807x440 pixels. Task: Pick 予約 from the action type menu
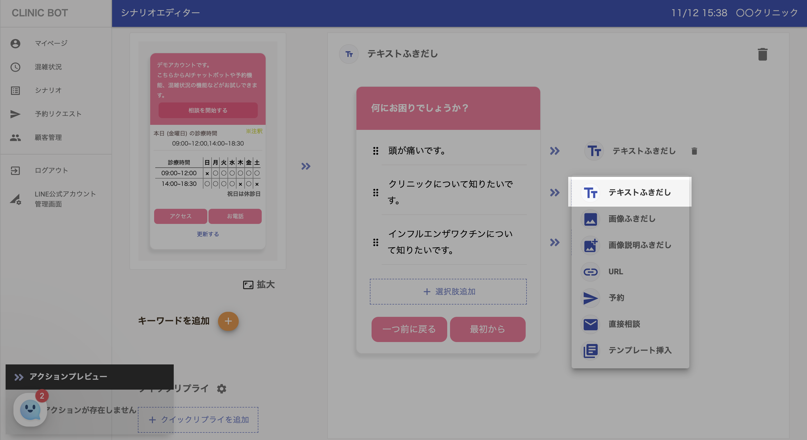click(616, 298)
